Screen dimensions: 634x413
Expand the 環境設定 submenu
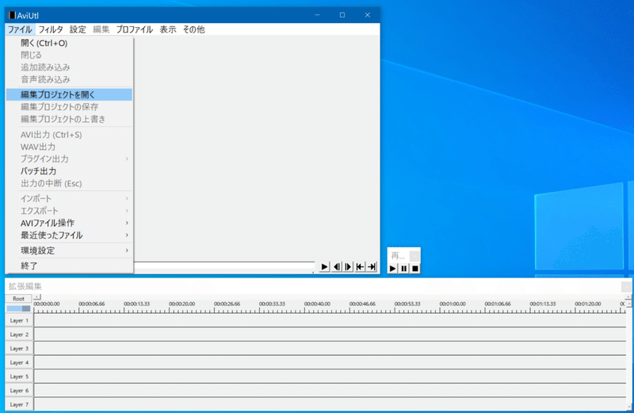(x=69, y=250)
